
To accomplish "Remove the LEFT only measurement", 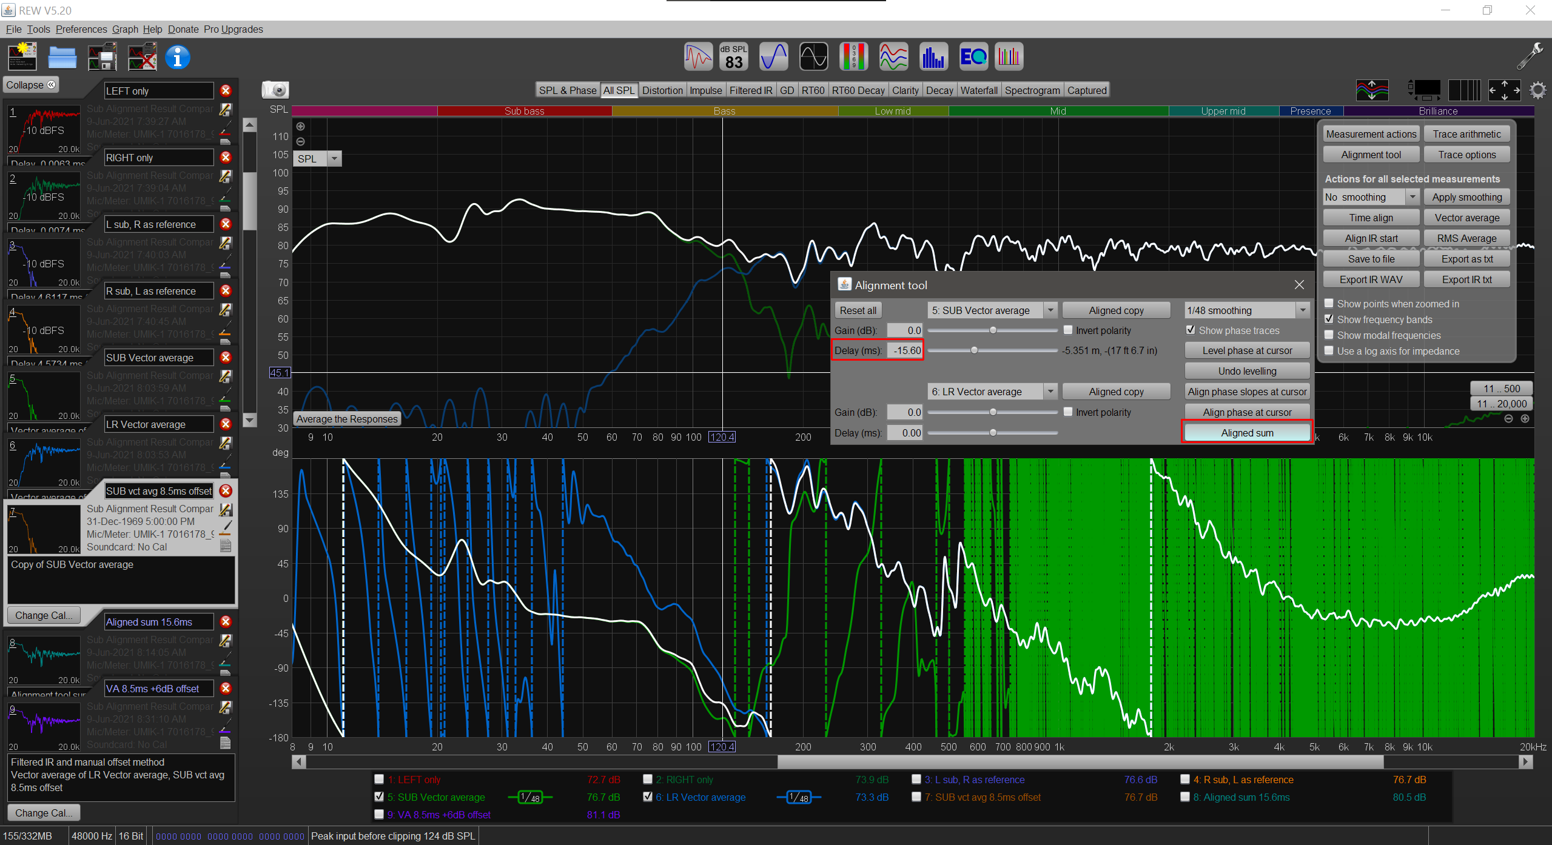I will tap(226, 90).
